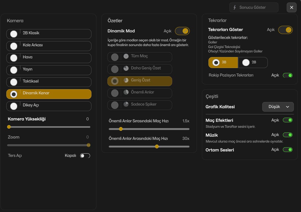The width and height of the screenshot is (301, 212).
Task: Click the pie icon next to Tüm Maç
Action: tap(126, 56)
